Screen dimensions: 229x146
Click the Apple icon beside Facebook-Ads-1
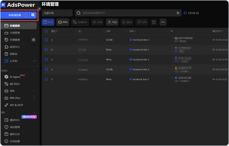(131, 49)
